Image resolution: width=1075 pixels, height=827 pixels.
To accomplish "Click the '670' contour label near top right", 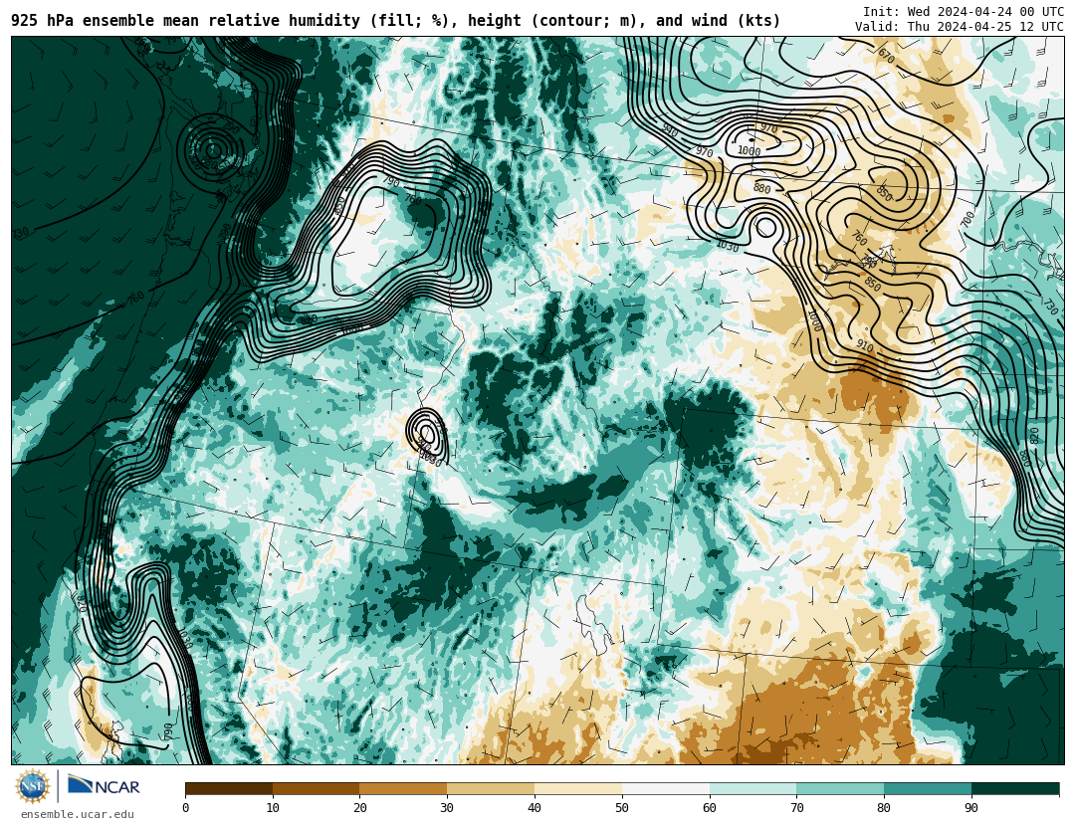I will [x=886, y=57].
